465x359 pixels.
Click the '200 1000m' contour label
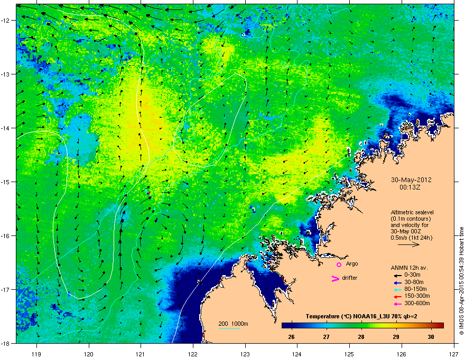[233, 324]
